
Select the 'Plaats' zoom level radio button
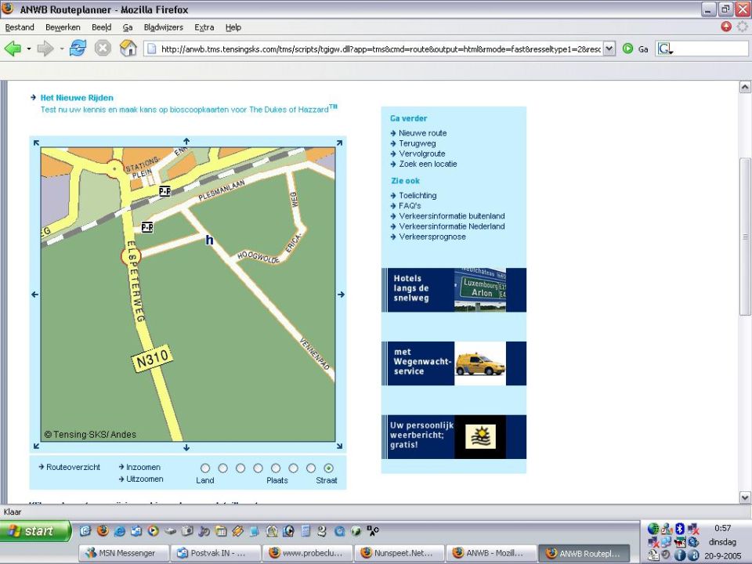(x=276, y=468)
